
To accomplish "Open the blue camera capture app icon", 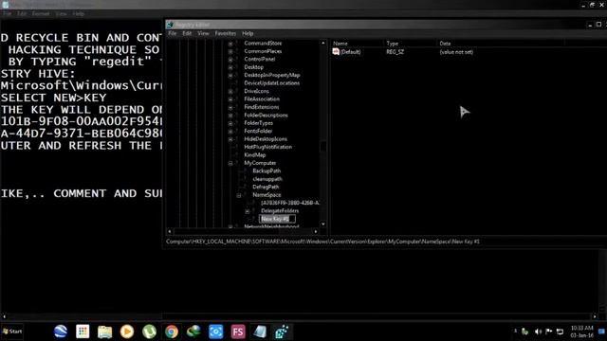I will [x=215, y=332].
